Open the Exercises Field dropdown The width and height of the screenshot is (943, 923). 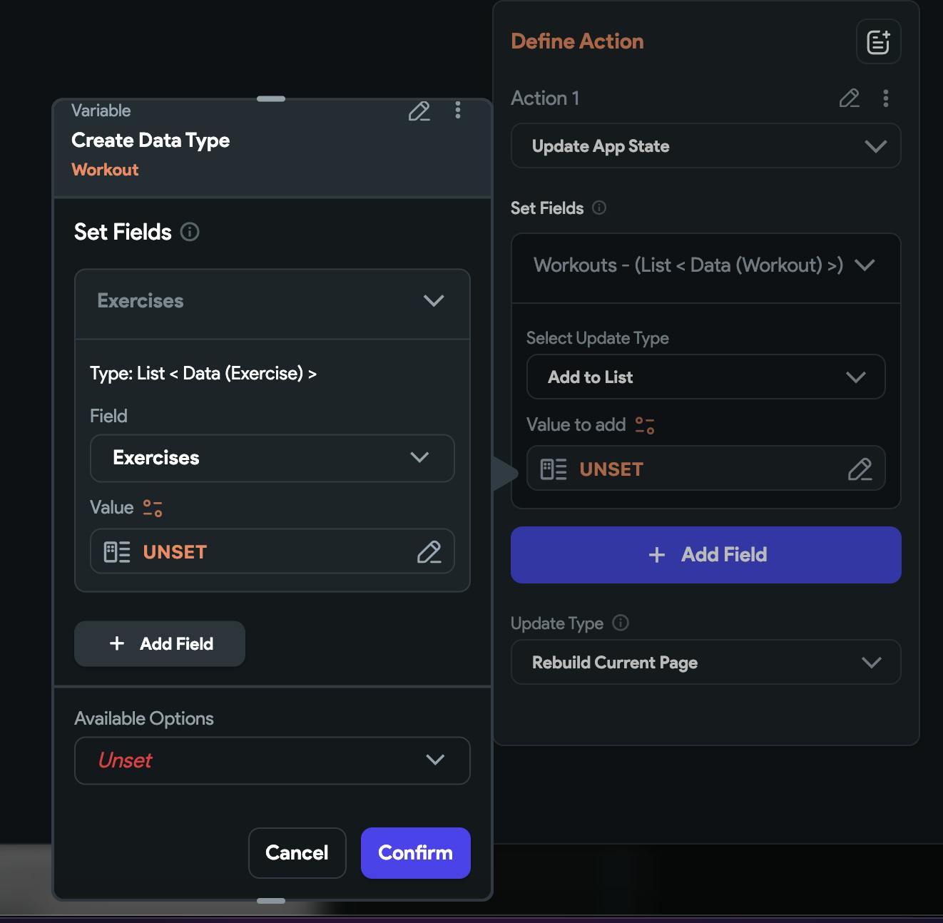[272, 458]
